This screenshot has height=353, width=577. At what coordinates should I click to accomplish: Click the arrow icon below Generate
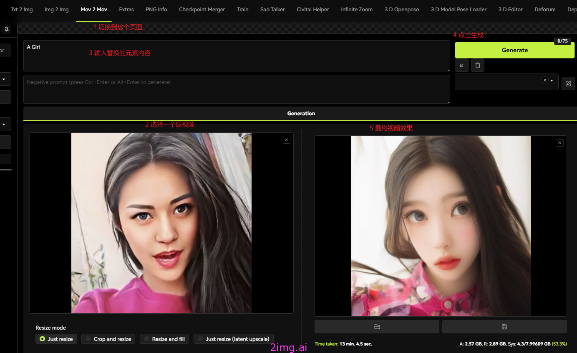coord(461,65)
